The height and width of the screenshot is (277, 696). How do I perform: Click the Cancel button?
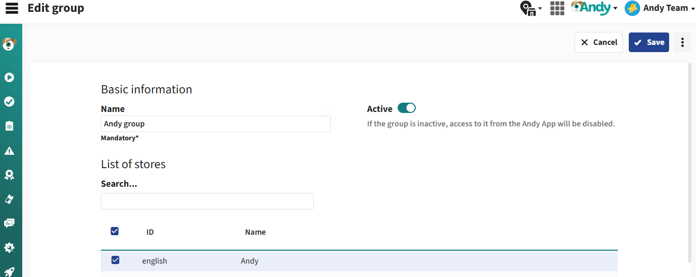click(x=598, y=42)
